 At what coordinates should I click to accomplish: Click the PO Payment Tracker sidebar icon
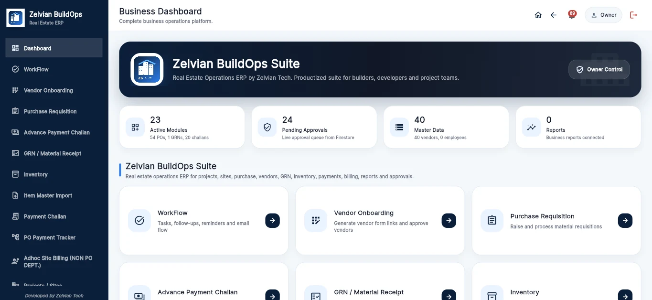(15, 237)
